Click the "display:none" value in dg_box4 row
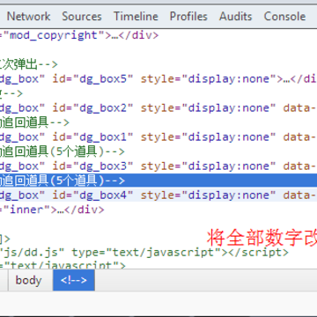This screenshot has width=317, height=317. 229,195
